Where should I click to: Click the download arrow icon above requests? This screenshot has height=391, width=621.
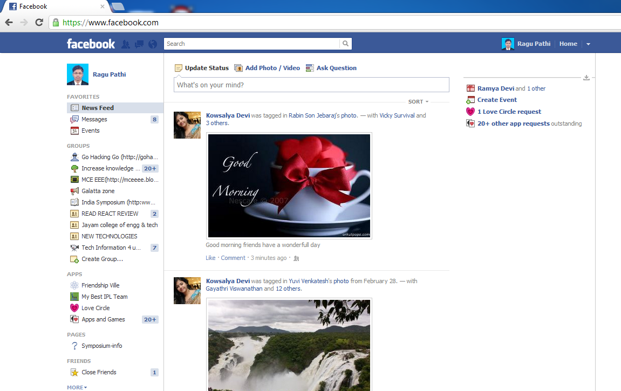tap(586, 78)
